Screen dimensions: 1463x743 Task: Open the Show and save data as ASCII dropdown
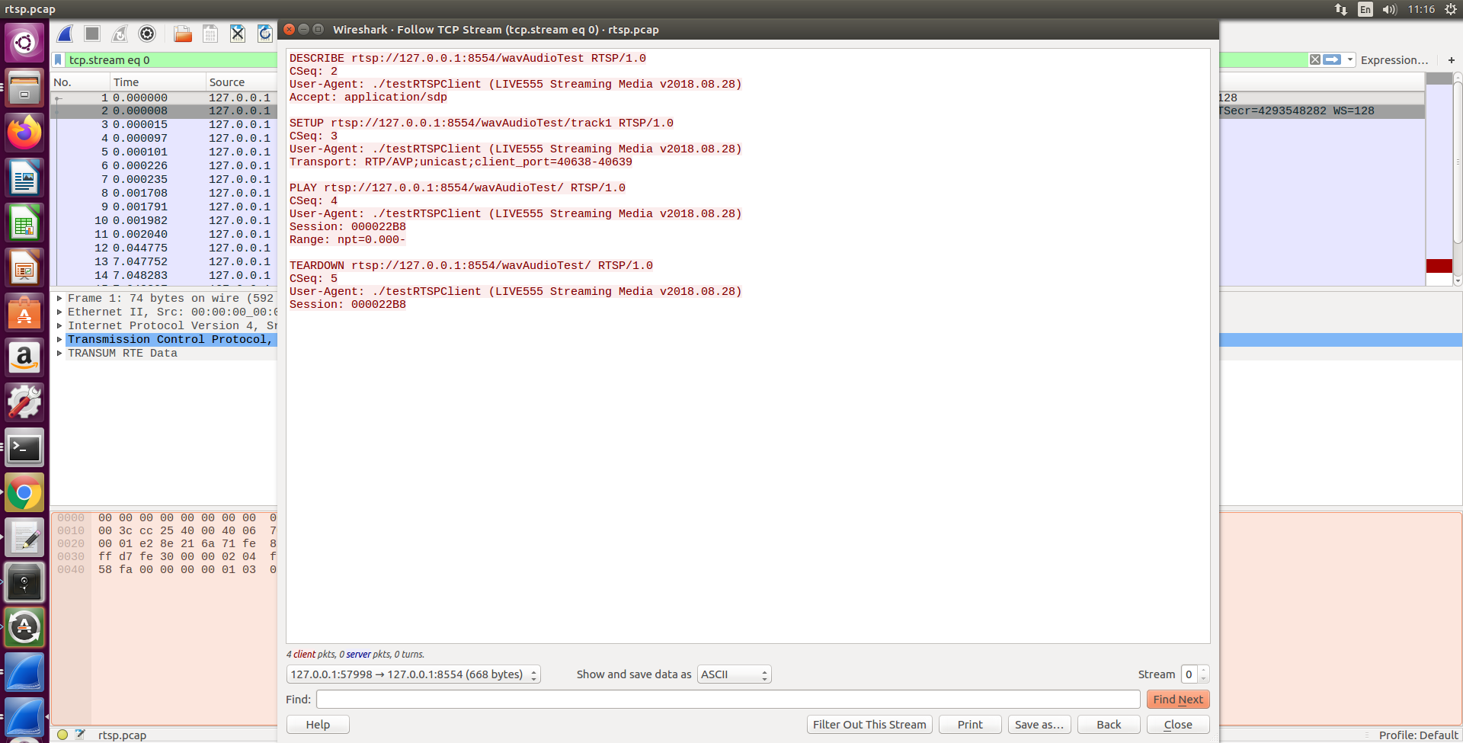click(x=734, y=674)
